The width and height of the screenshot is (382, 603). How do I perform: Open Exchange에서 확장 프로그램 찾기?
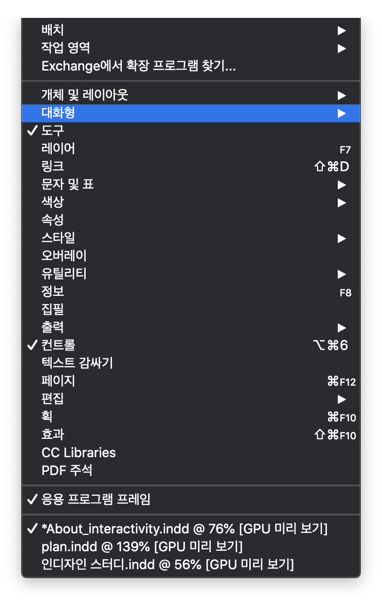pyautogui.click(x=191, y=66)
